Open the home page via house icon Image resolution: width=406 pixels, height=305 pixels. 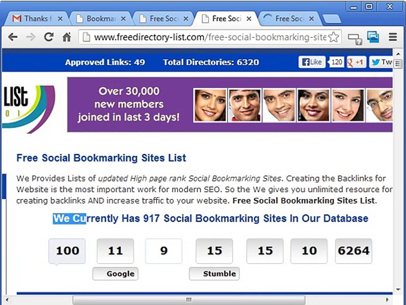coord(66,37)
